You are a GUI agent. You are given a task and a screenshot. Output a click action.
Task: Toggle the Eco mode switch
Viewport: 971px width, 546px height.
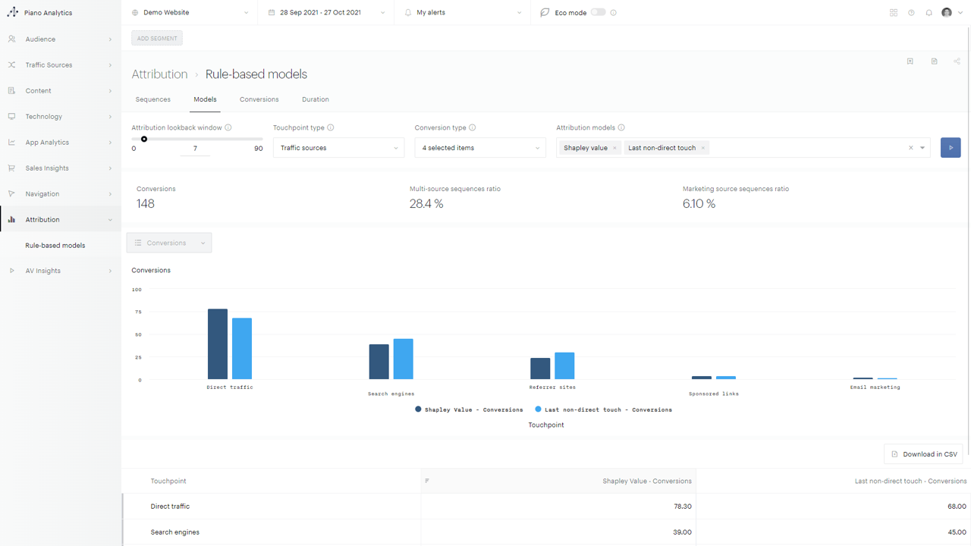coord(599,12)
